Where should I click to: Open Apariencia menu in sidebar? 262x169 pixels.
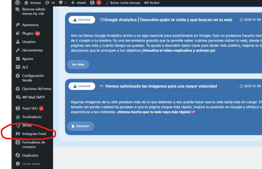(30, 25)
